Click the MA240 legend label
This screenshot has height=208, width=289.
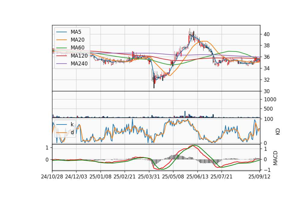pyautogui.click(x=79, y=64)
